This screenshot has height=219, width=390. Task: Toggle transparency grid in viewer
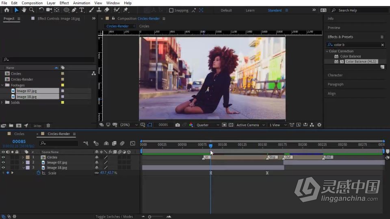point(231,125)
